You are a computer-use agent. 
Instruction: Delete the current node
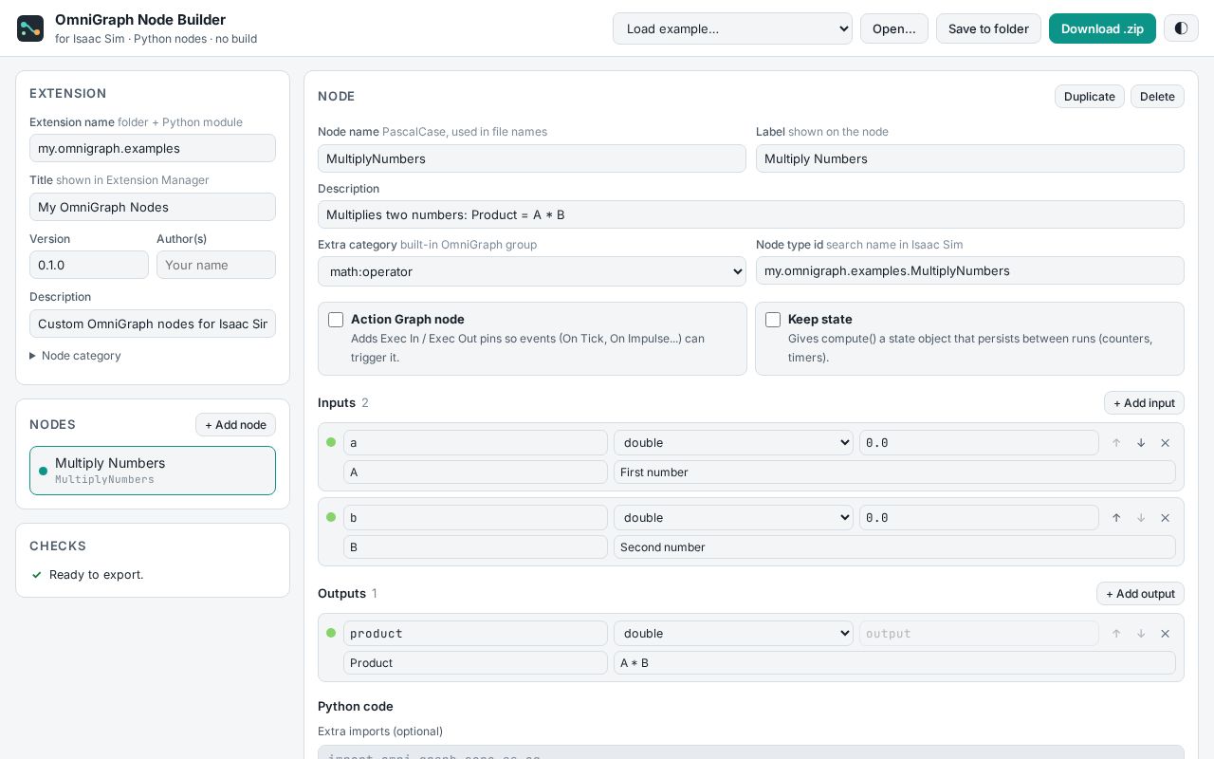tap(1157, 97)
